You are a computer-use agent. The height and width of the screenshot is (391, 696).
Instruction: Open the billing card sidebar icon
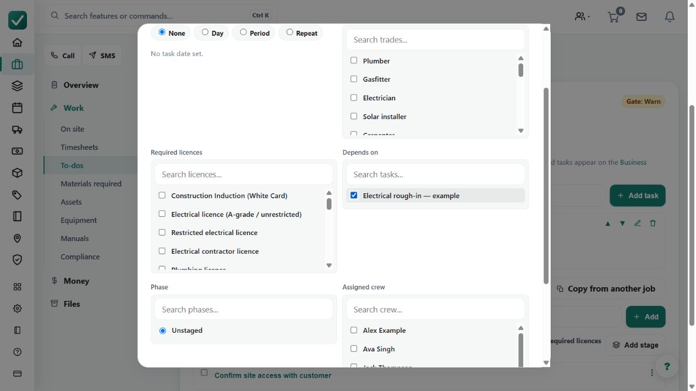(17, 373)
